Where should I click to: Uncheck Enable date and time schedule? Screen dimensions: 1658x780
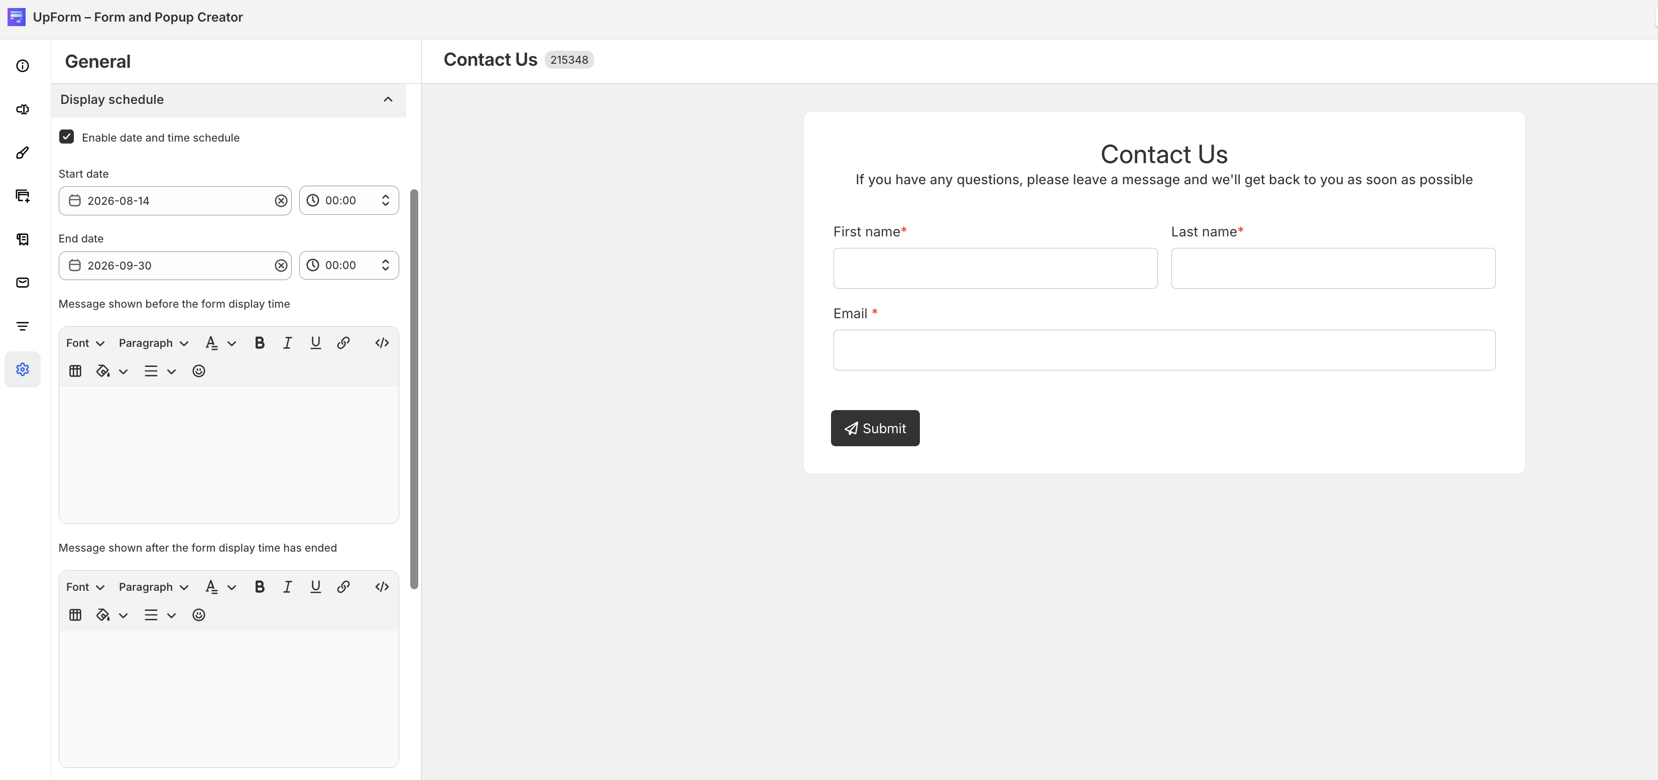66,137
